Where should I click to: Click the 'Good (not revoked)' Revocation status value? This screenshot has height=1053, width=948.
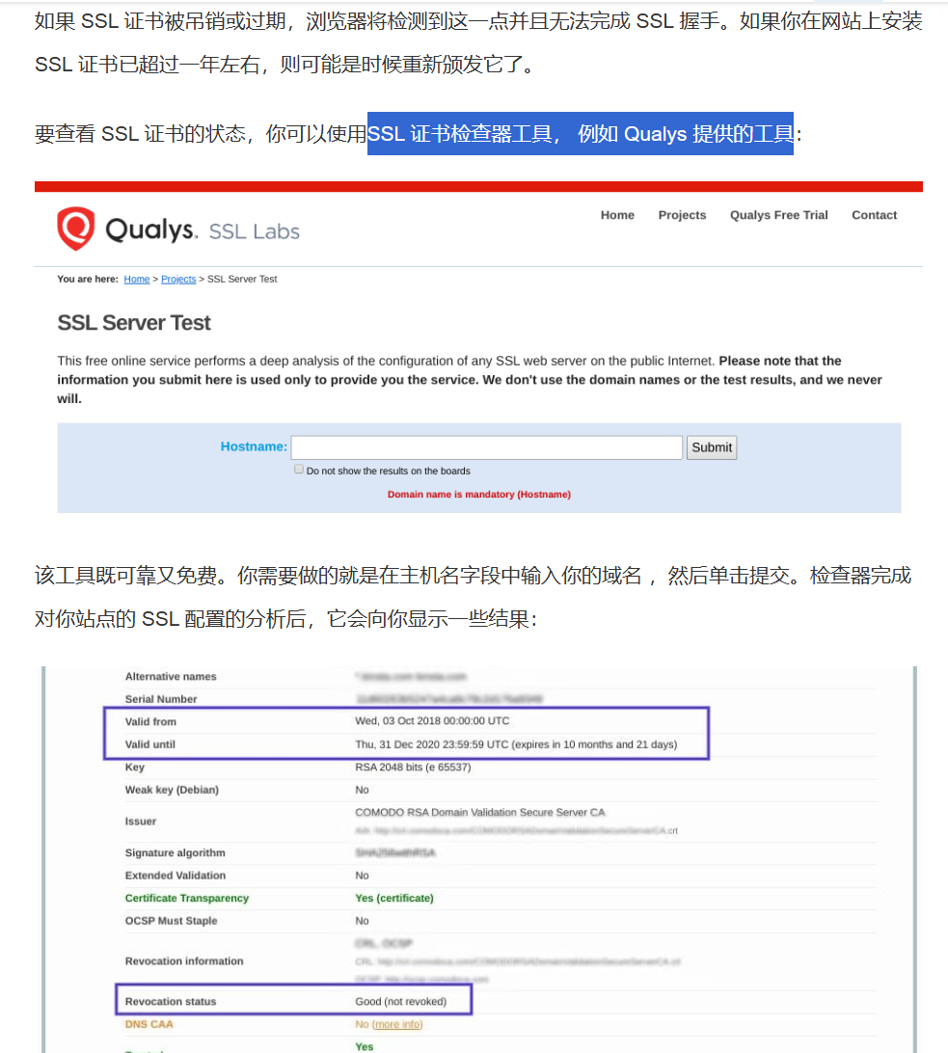[401, 1001]
